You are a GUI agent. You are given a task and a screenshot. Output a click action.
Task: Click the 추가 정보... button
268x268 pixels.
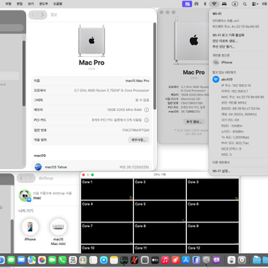194,122
